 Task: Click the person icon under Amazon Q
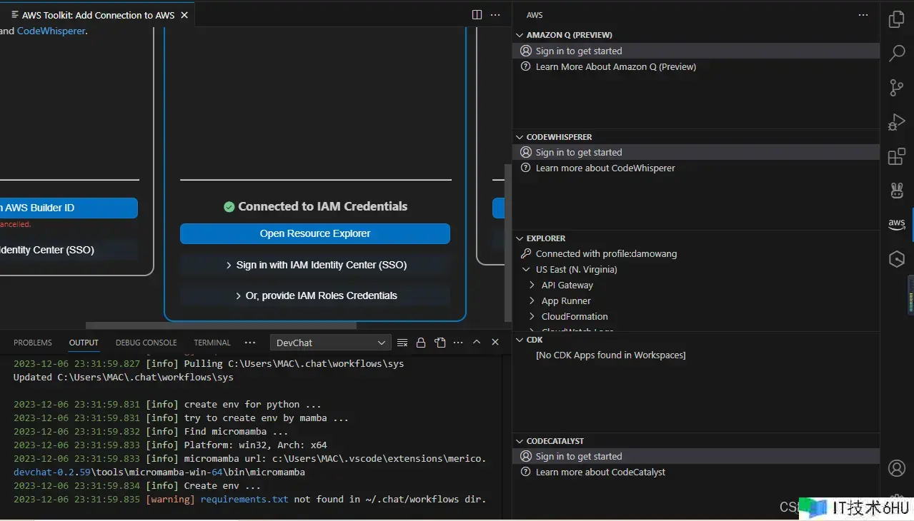pyautogui.click(x=526, y=51)
